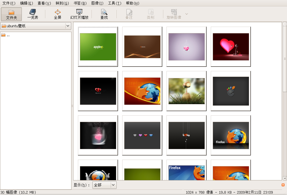
Task: Select the hands holding Firefox globe thumbnail
Action: click(98, 170)
